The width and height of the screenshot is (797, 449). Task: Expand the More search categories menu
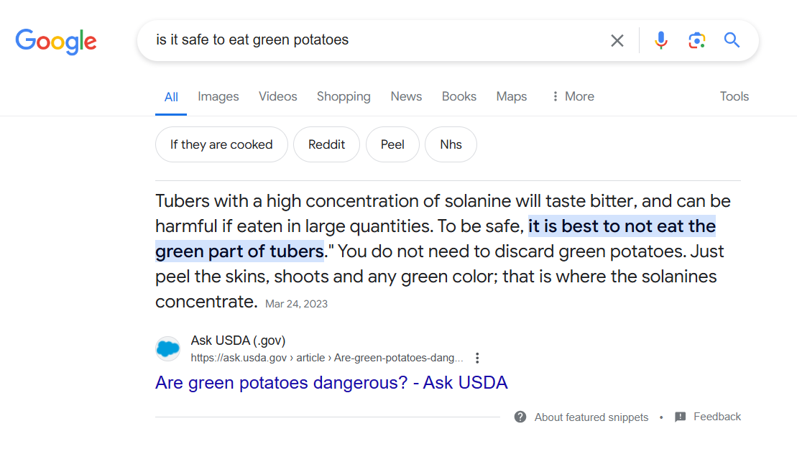[x=572, y=96]
